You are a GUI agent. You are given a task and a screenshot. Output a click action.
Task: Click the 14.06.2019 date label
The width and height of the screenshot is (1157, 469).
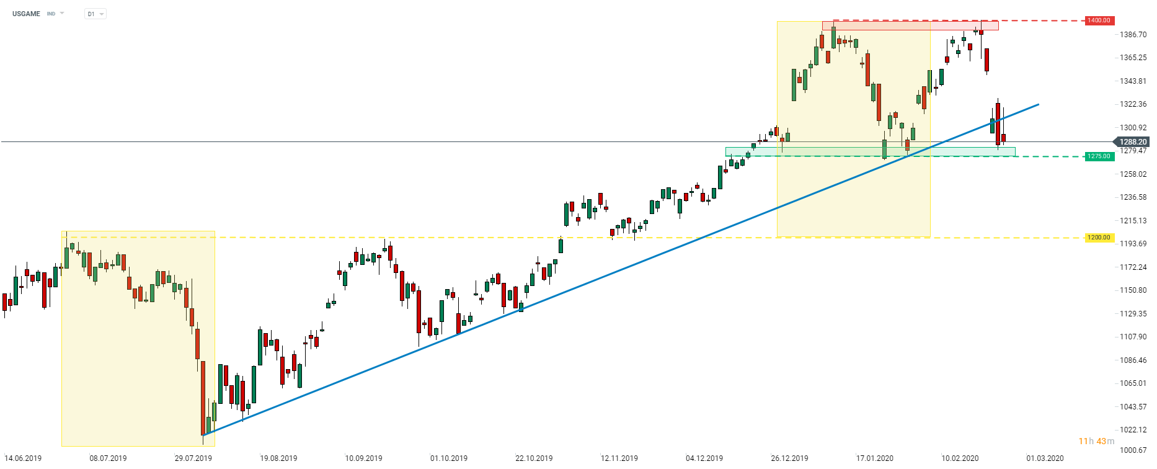tap(23, 458)
